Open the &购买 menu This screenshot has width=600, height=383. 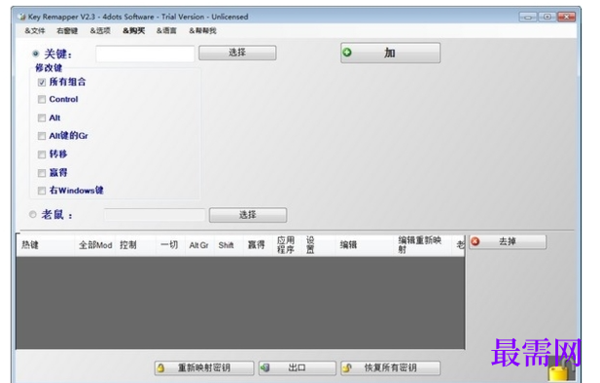(x=133, y=30)
